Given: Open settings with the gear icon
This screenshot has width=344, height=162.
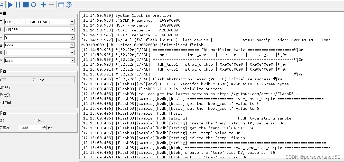Looking at the screenshot, I should click(69, 4).
